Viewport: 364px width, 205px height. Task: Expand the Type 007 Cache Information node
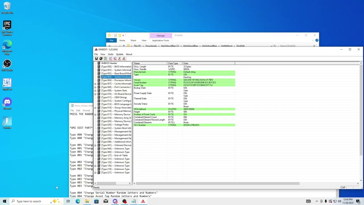coord(95,84)
